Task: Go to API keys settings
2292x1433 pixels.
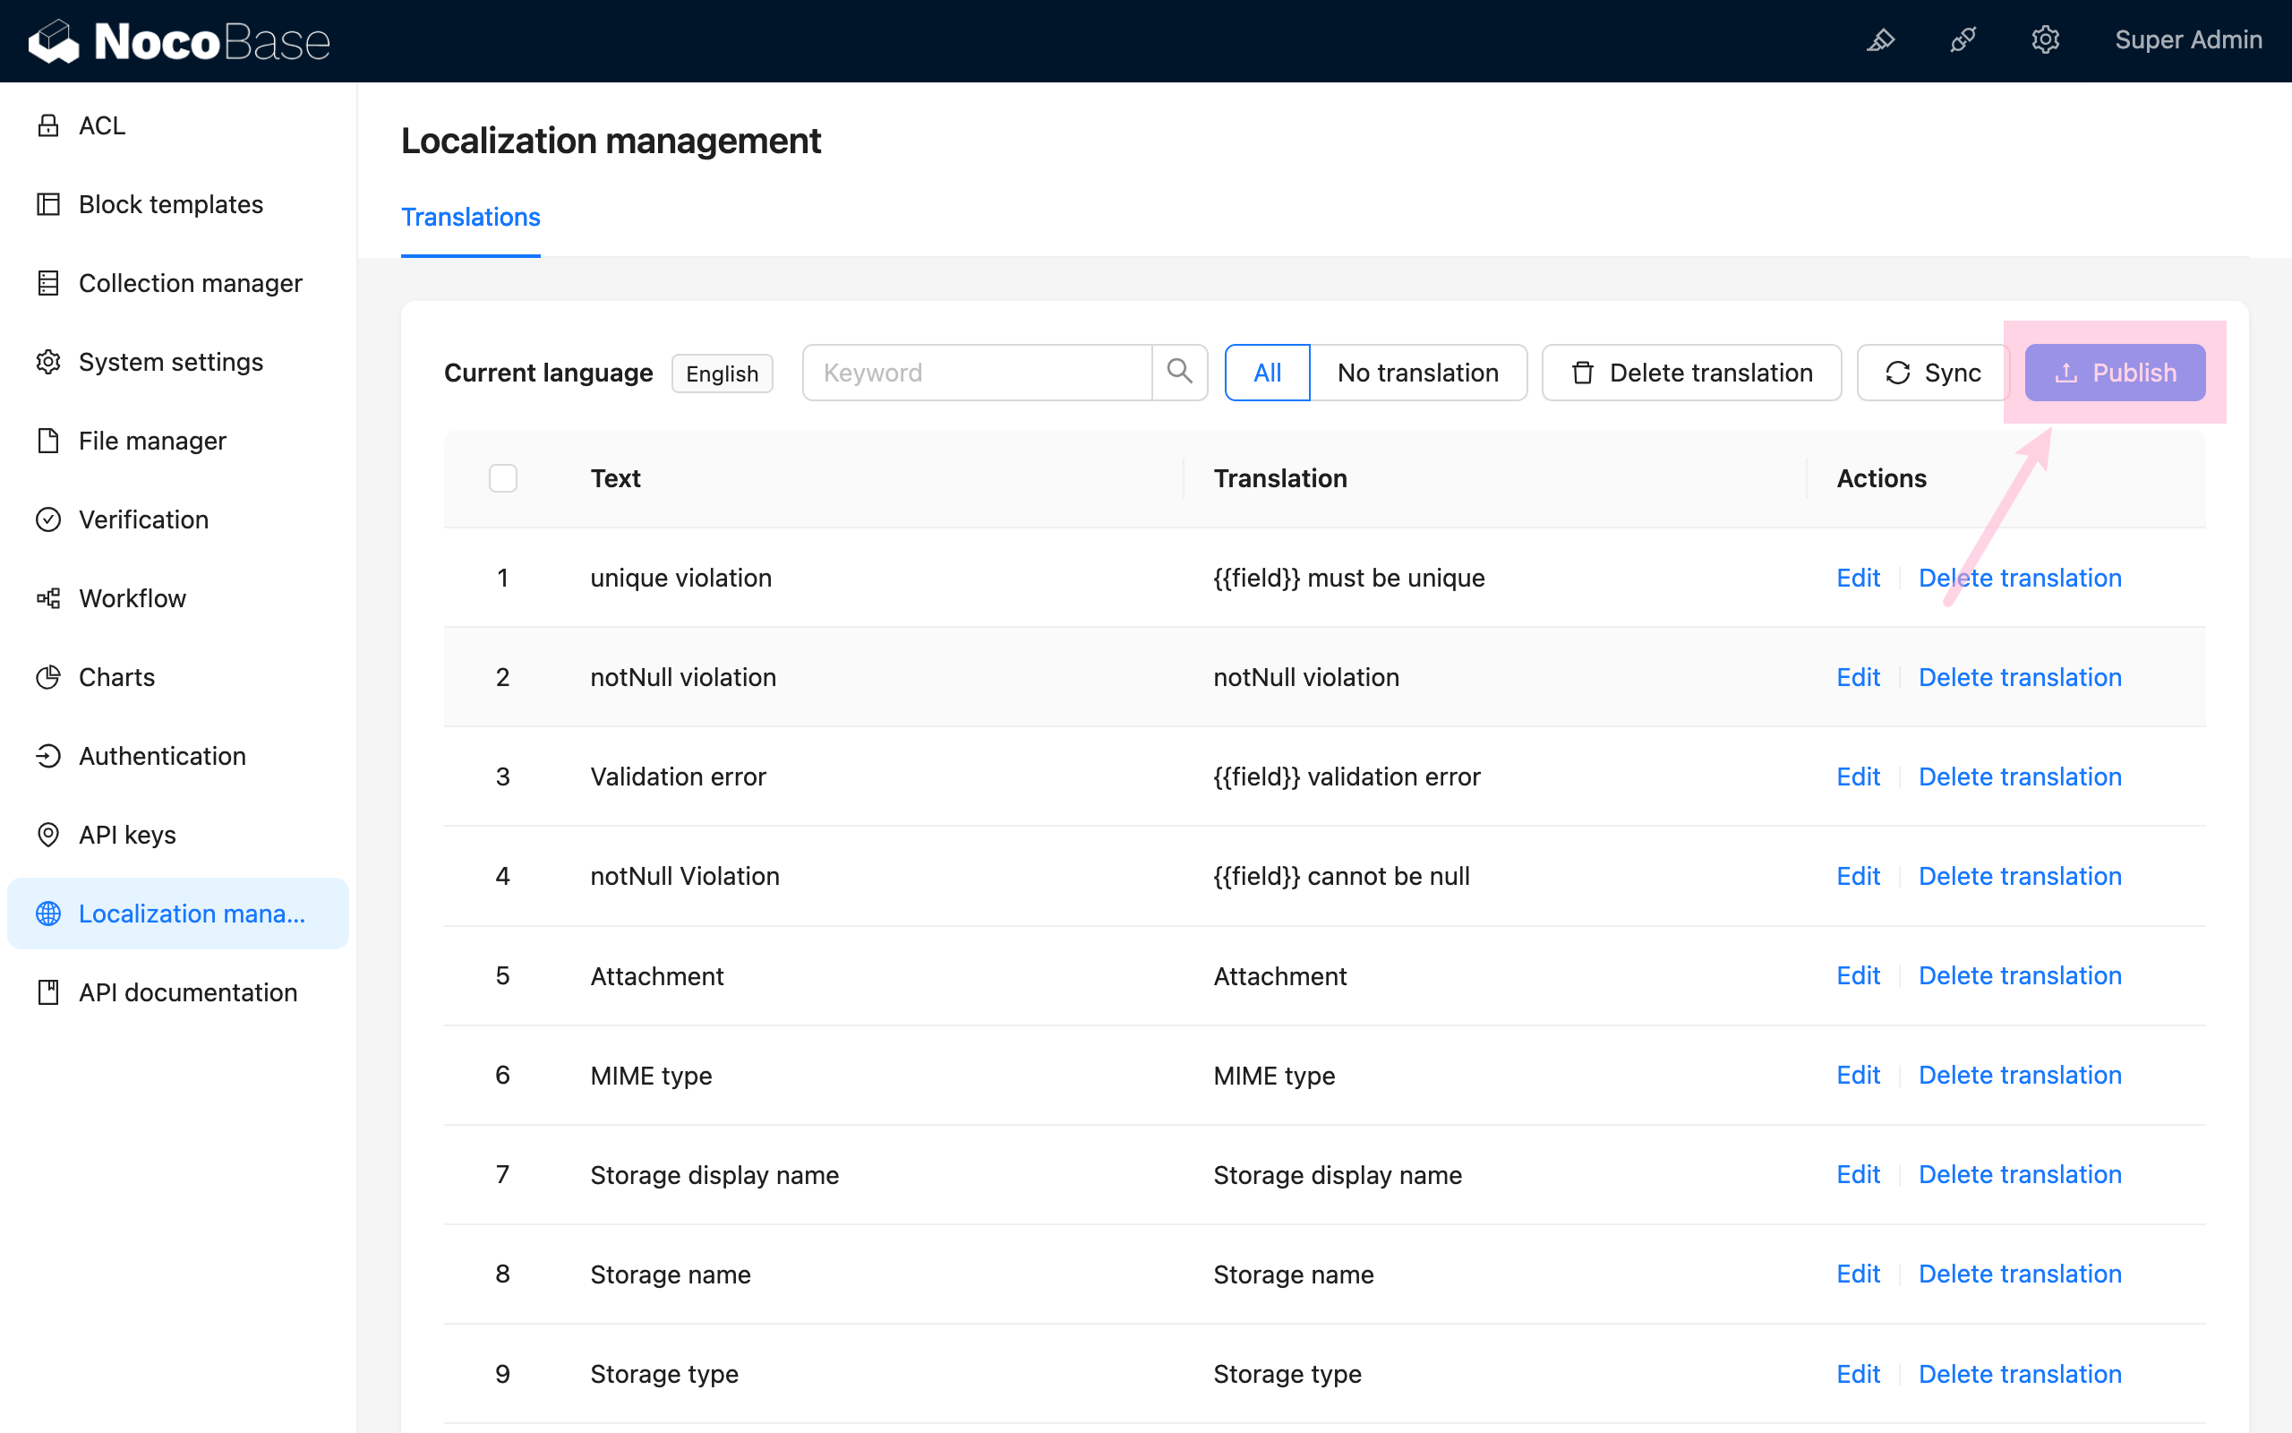Action: pos(127,834)
